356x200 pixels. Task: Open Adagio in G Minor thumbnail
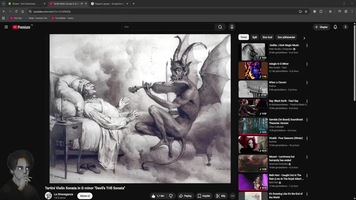click(x=253, y=70)
